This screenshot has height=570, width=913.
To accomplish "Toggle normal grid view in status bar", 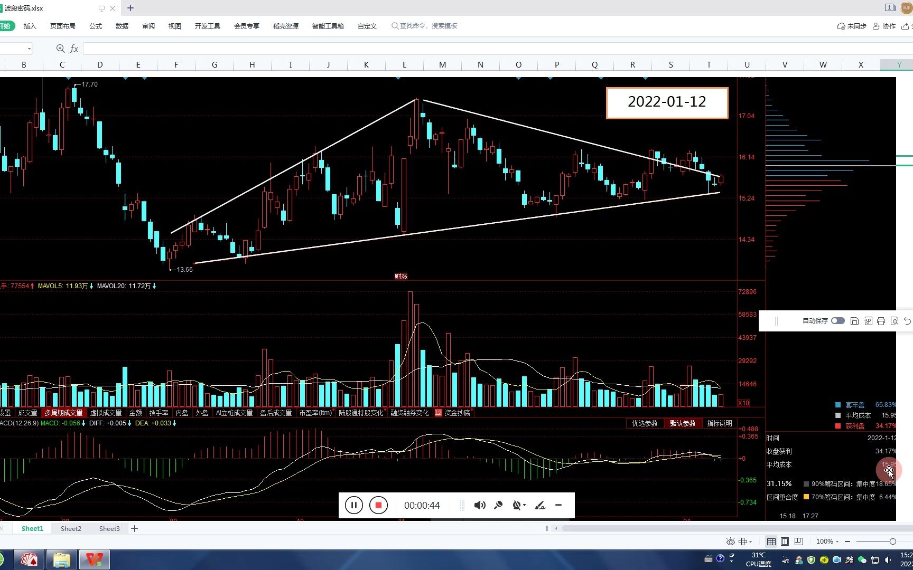I will click(x=771, y=541).
